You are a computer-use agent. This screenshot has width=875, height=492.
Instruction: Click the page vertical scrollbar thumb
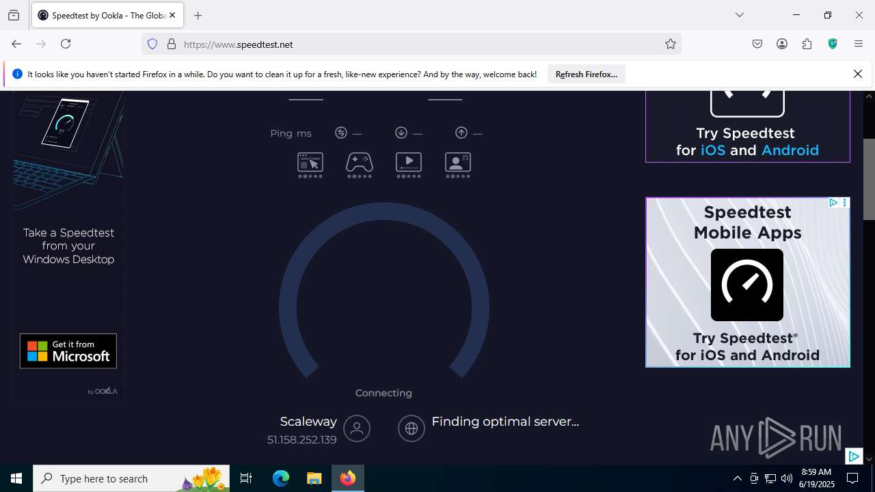tap(869, 179)
